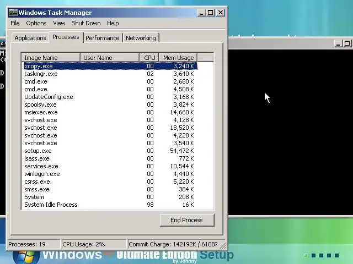The image size is (353, 264).
Task: Select the UpdateConfig.exe process
Action: pyautogui.click(x=110, y=97)
